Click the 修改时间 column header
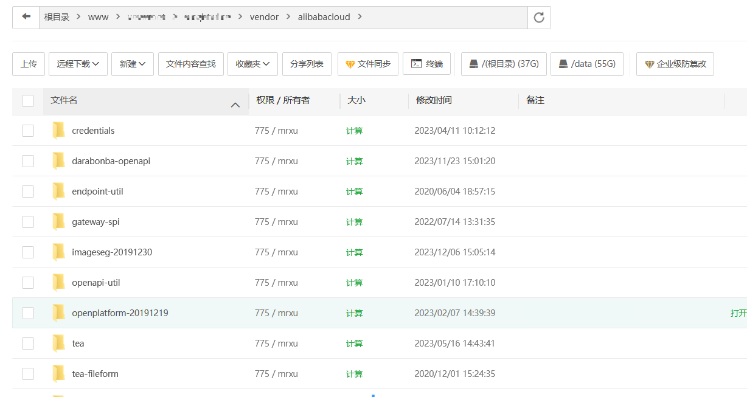The height and width of the screenshot is (397, 747). [x=434, y=100]
